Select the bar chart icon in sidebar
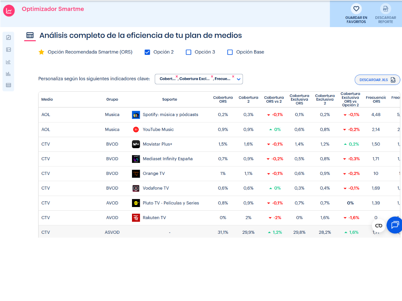The width and height of the screenshot is (402, 301). coord(8,74)
